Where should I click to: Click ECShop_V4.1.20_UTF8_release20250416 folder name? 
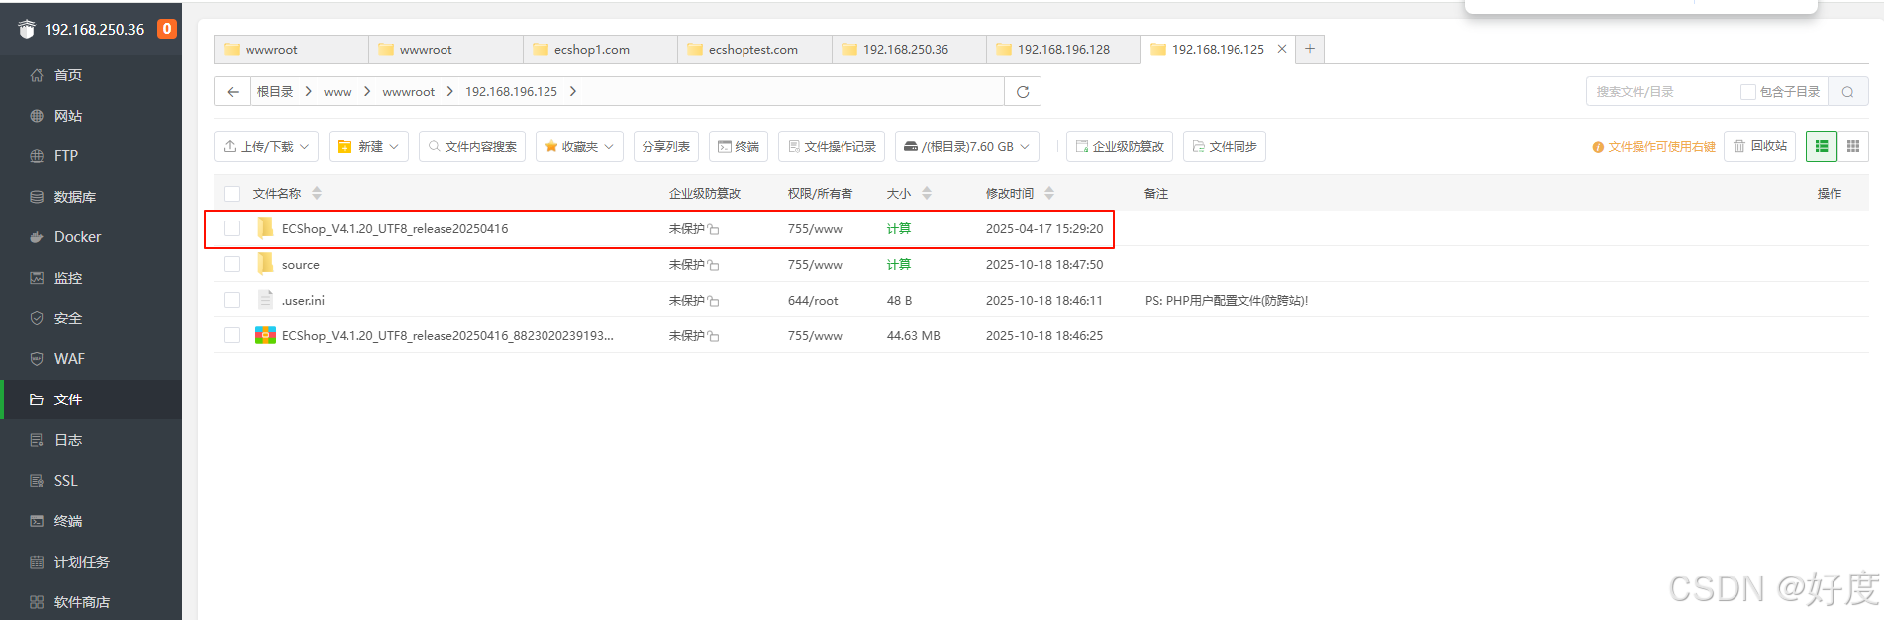[395, 229]
